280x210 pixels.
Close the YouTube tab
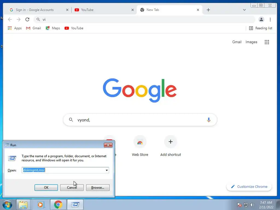tap(133, 10)
